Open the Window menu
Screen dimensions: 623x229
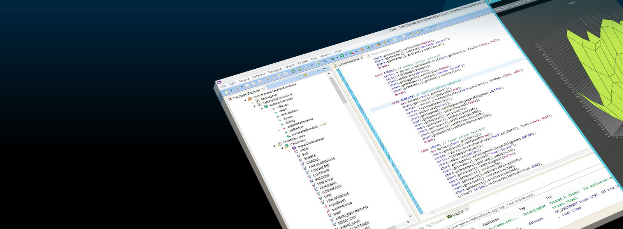tap(326, 55)
